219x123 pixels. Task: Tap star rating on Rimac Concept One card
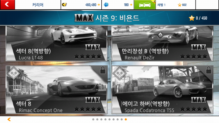[x=88, y=109]
